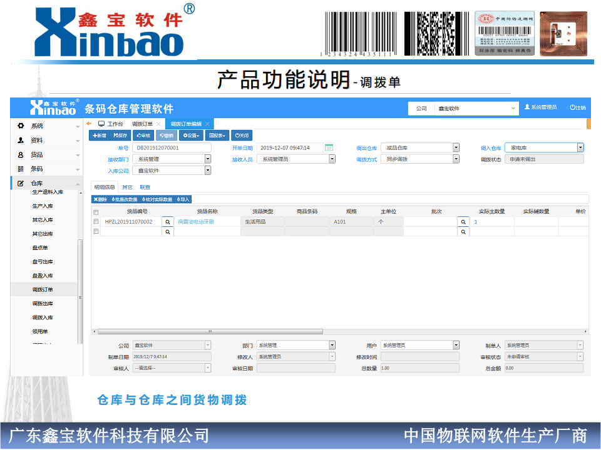601x450 pixels.
Task: Check the empty second row checkbox
Action: (96, 231)
